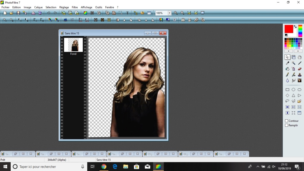Click the save floppy disk icon
Viewport: 304px width, 171px height.
click(18, 13)
